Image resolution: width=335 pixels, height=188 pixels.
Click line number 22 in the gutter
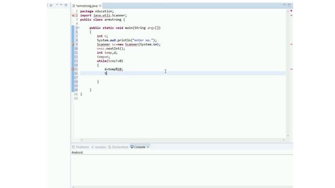tap(76, 98)
